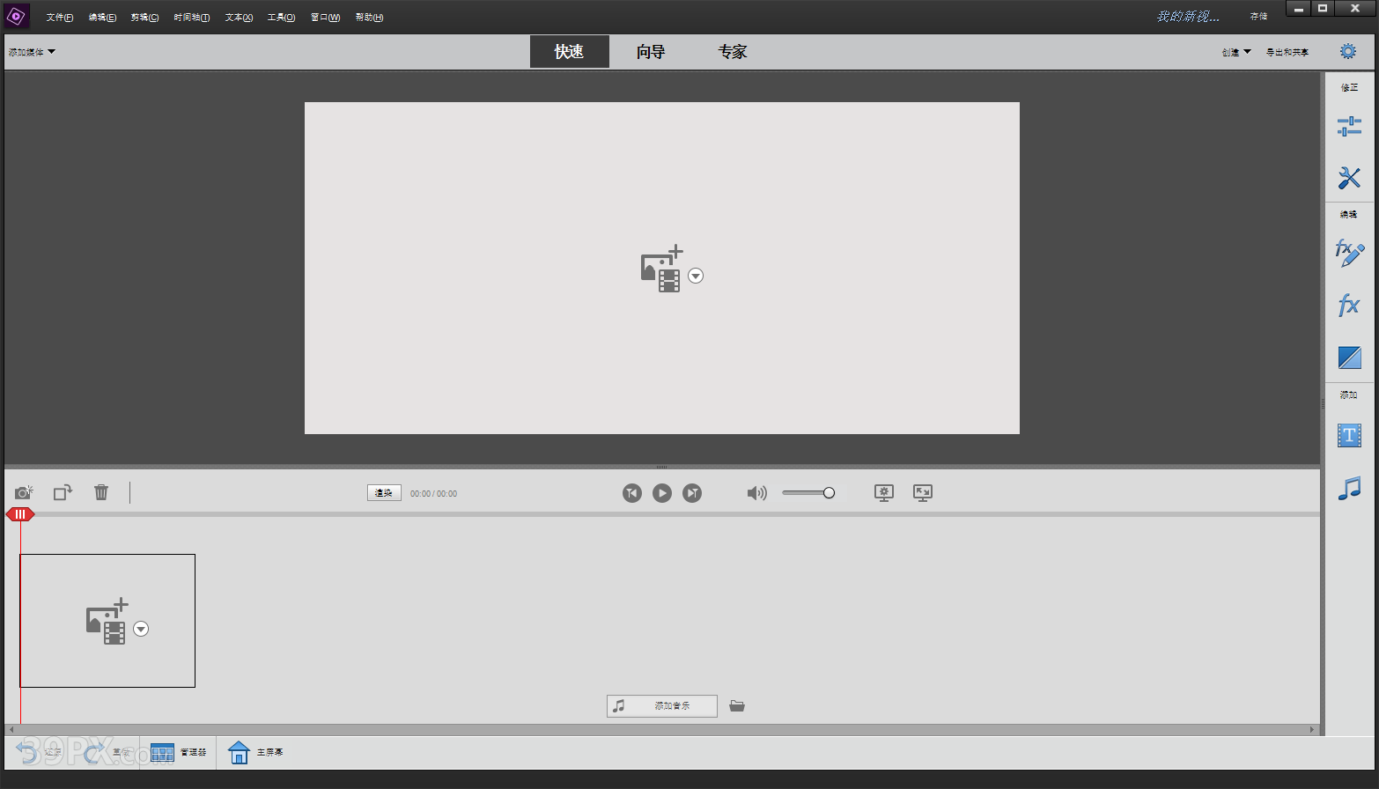Open the Tools wrench panel icon
Viewport: 1379px width, 789px height.
[1348, 178]
